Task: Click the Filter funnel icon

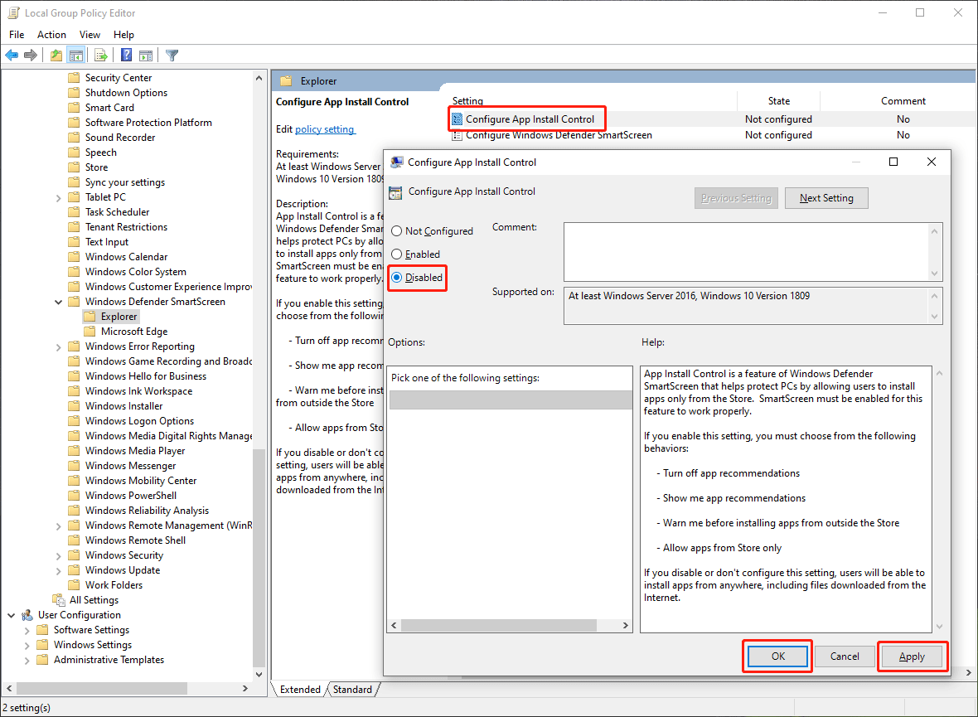Action: pos(172,56)
